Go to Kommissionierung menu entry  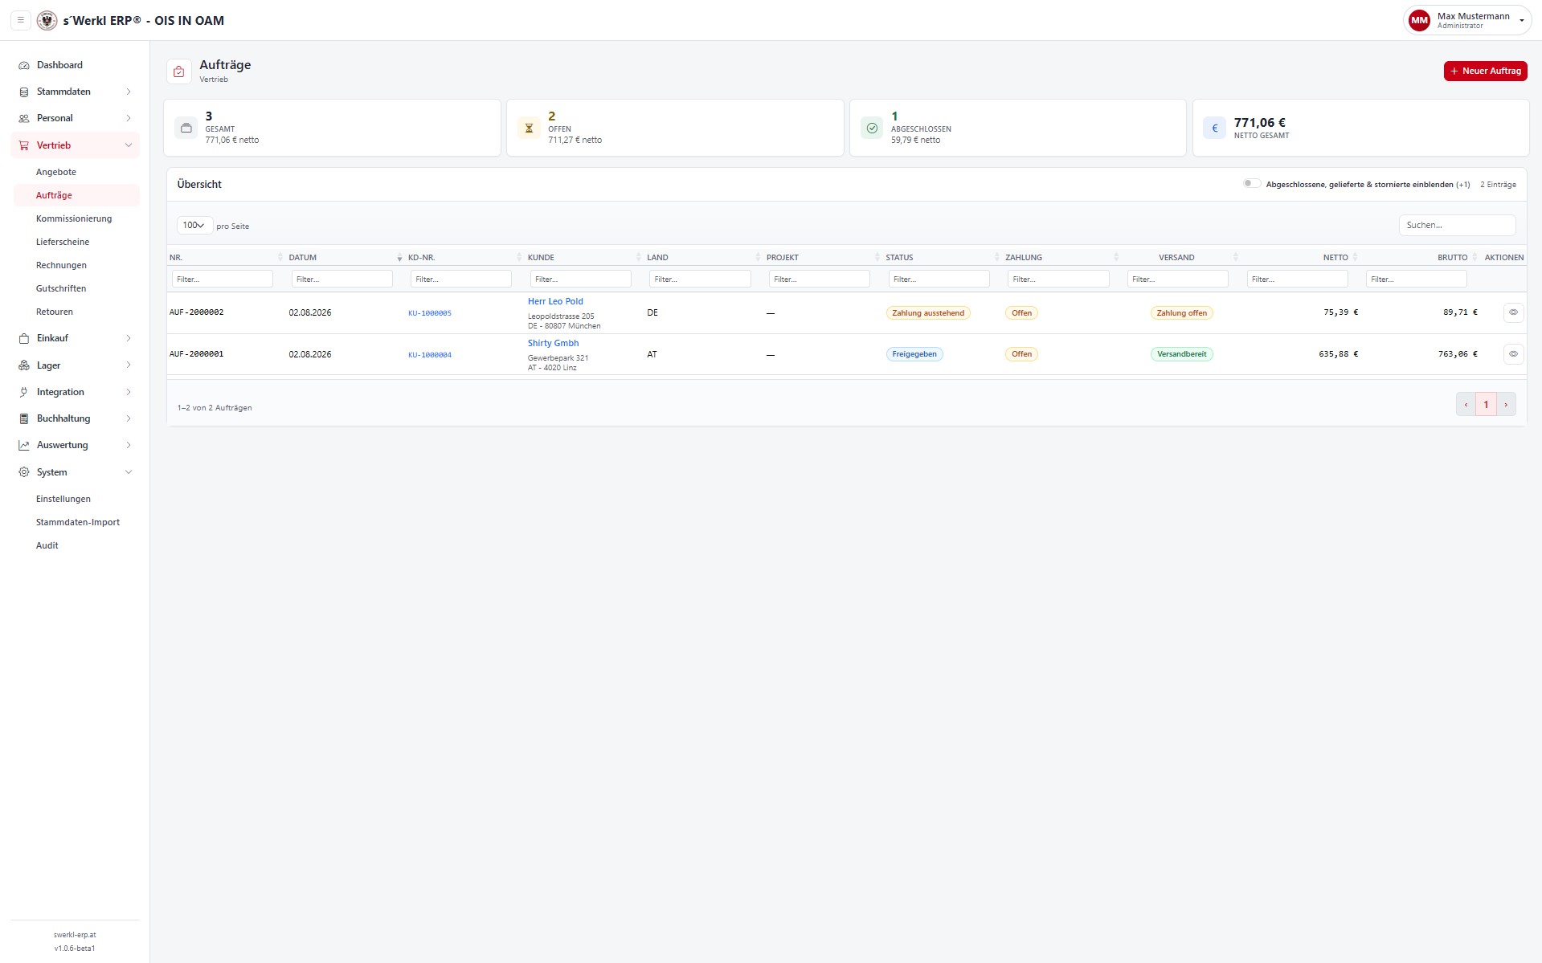point(74,218)
